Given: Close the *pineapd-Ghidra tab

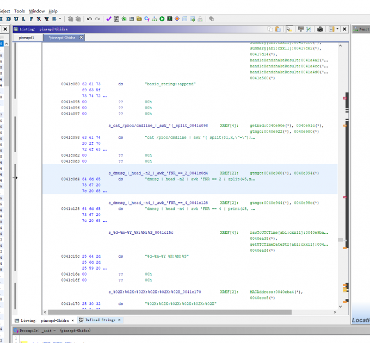Looking at the screenshot, I should pos(81,38).
